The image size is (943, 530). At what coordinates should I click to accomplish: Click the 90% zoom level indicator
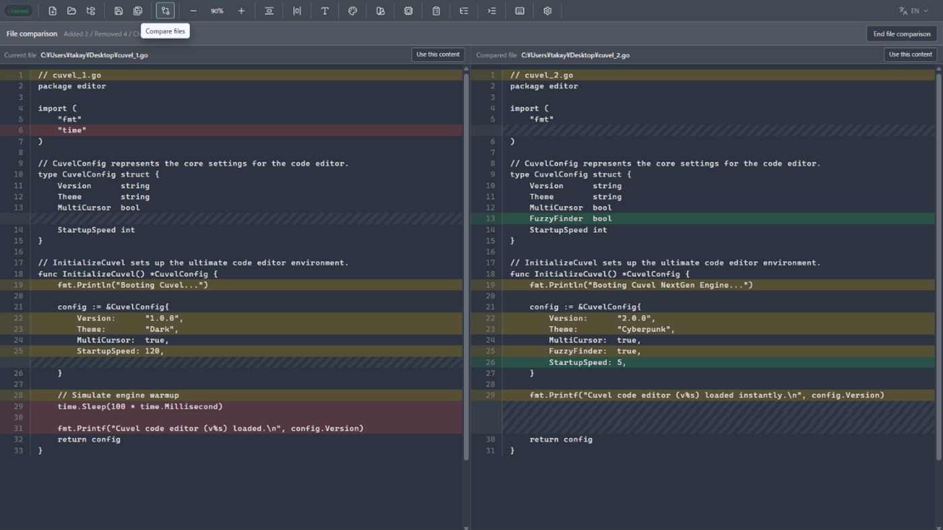point(217,11)
